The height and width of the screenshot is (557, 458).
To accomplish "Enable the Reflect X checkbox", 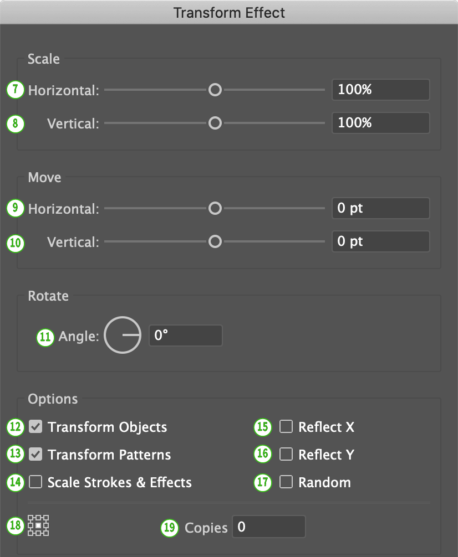I will [286, 427].
